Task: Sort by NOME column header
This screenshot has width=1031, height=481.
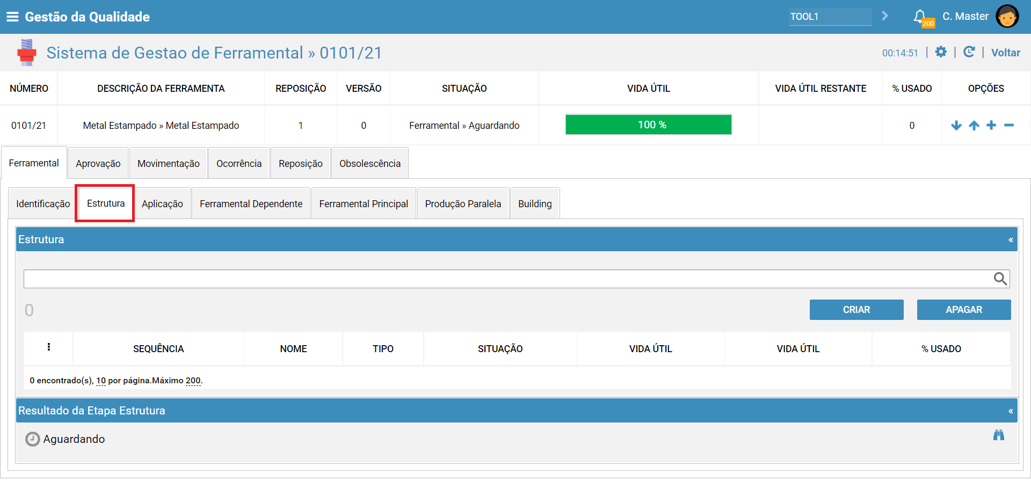Action: pos(293,349)
